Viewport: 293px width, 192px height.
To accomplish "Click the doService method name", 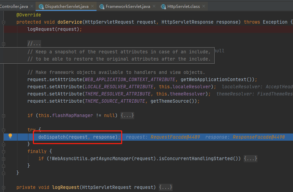I will tap(70, 22).
